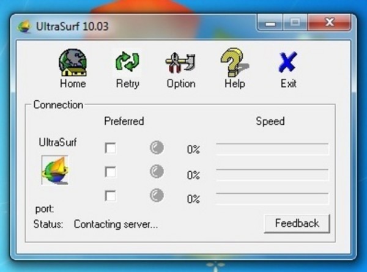The image size is (367, 272).
Task: Open the Home globe icon
Action: coord(73,62)
